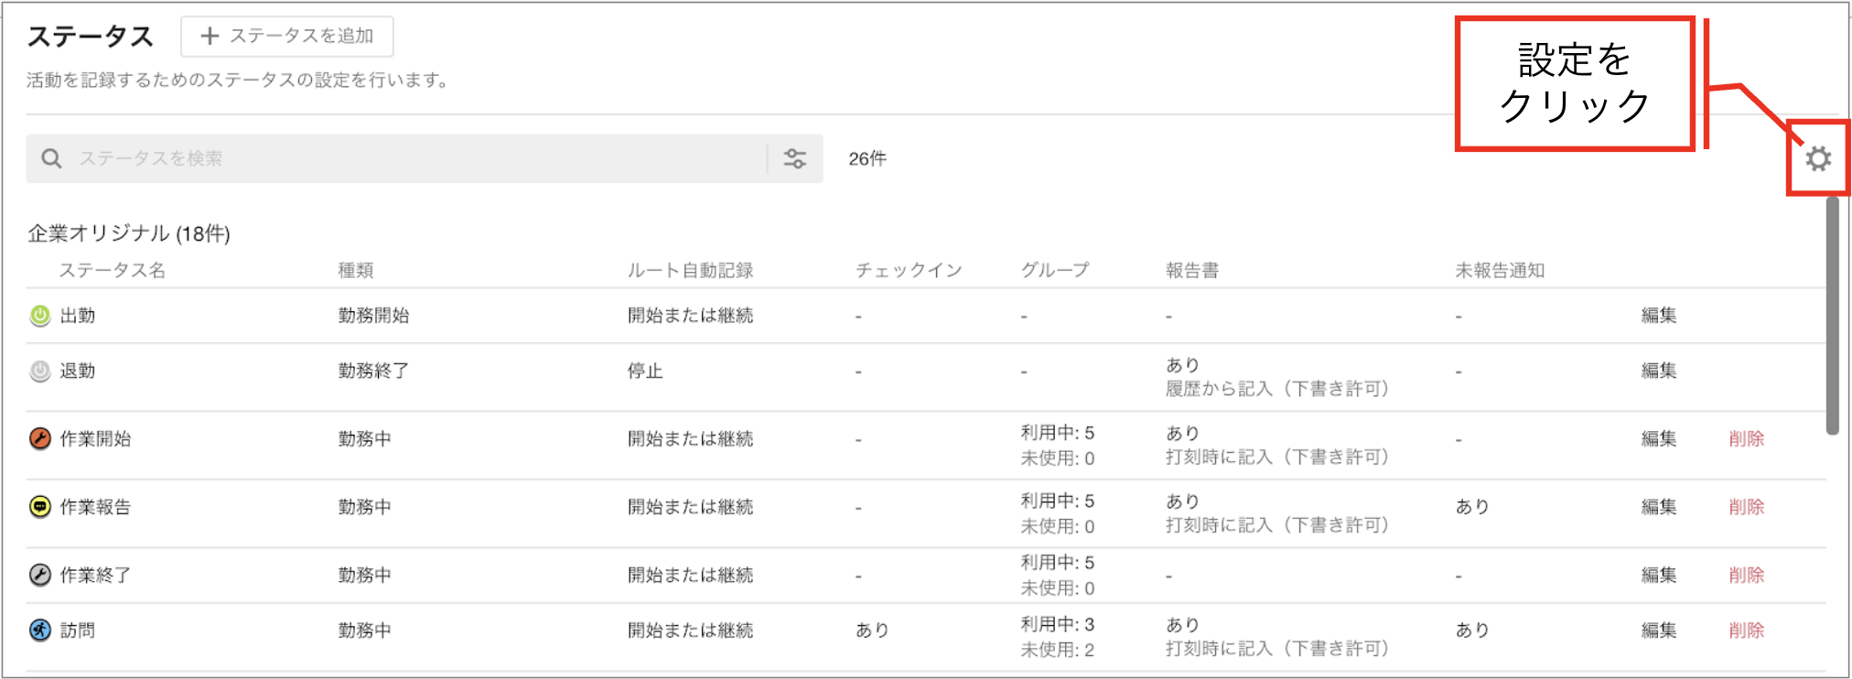The width and height of the screenshot is (1852, 679).
Task: Edit the 作業報告 status
Action: pos(1658,506)
